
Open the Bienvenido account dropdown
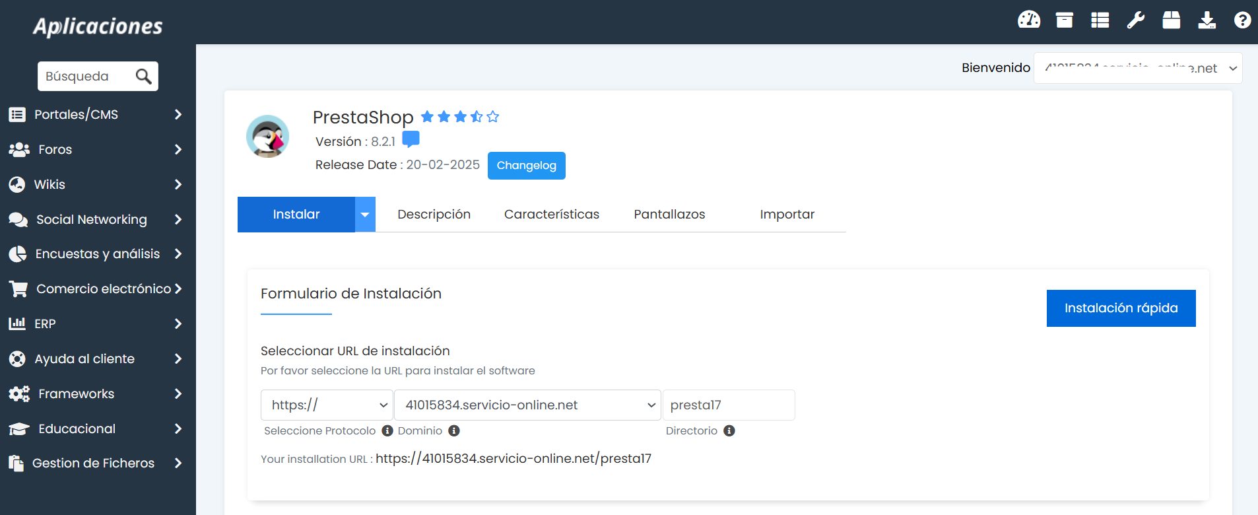(x=1138, y=68)
